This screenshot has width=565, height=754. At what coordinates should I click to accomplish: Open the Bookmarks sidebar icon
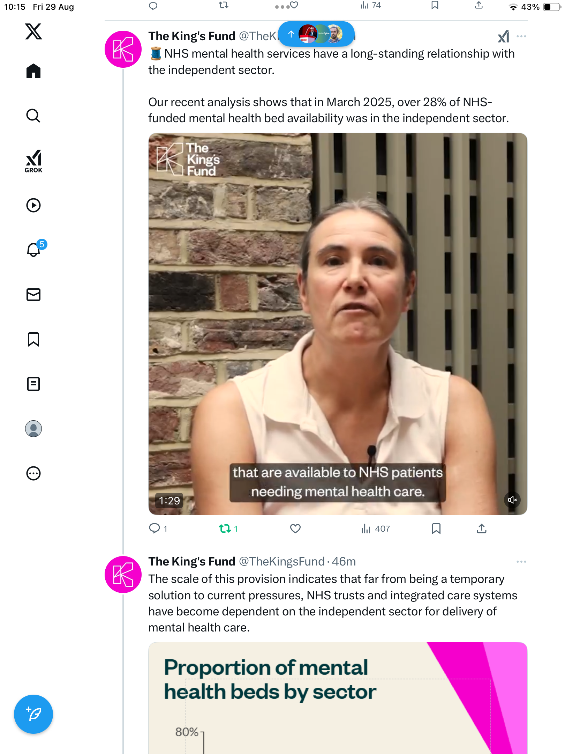(33, 339)
